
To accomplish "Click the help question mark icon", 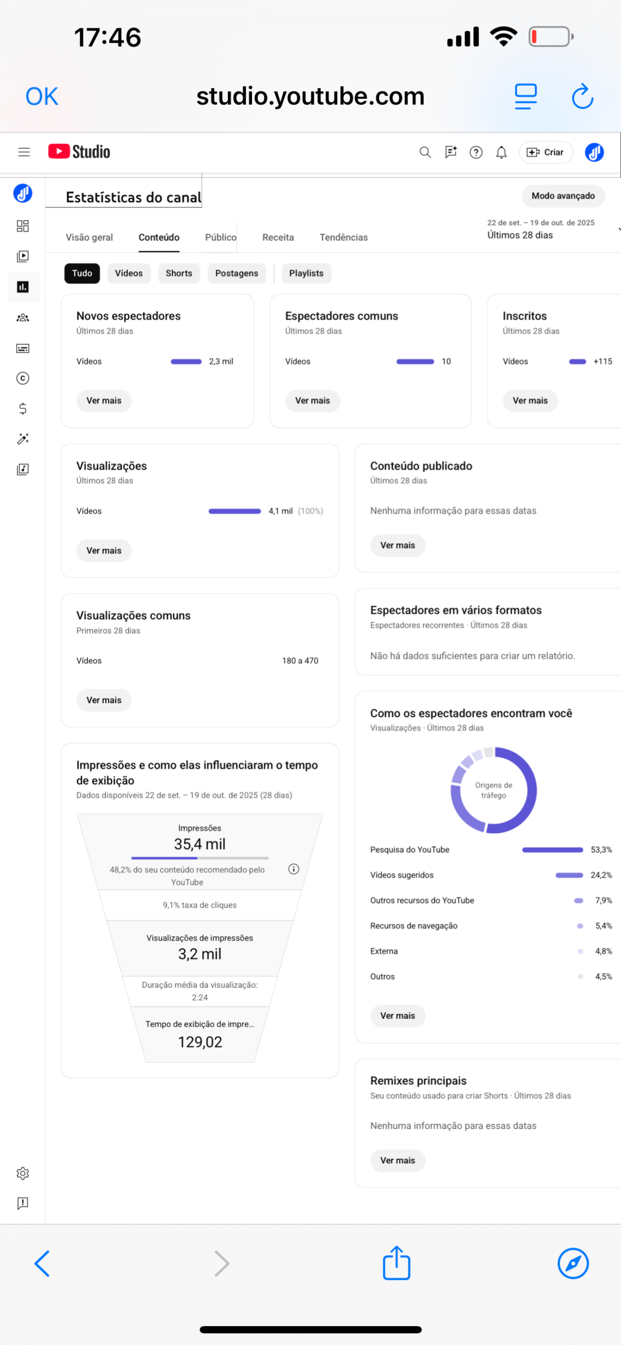I will (476, 152).
